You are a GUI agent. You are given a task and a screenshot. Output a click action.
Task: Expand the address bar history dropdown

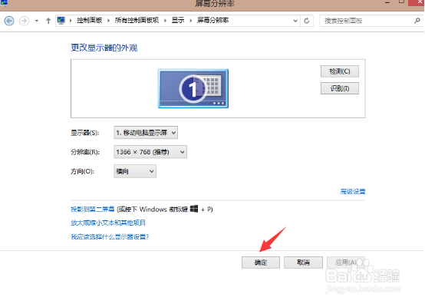point(295,21)
